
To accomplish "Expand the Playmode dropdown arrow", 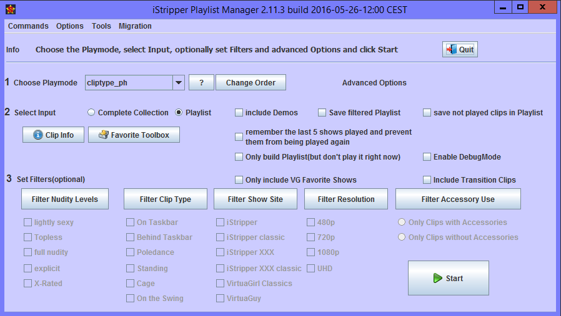I will point(177,83).
